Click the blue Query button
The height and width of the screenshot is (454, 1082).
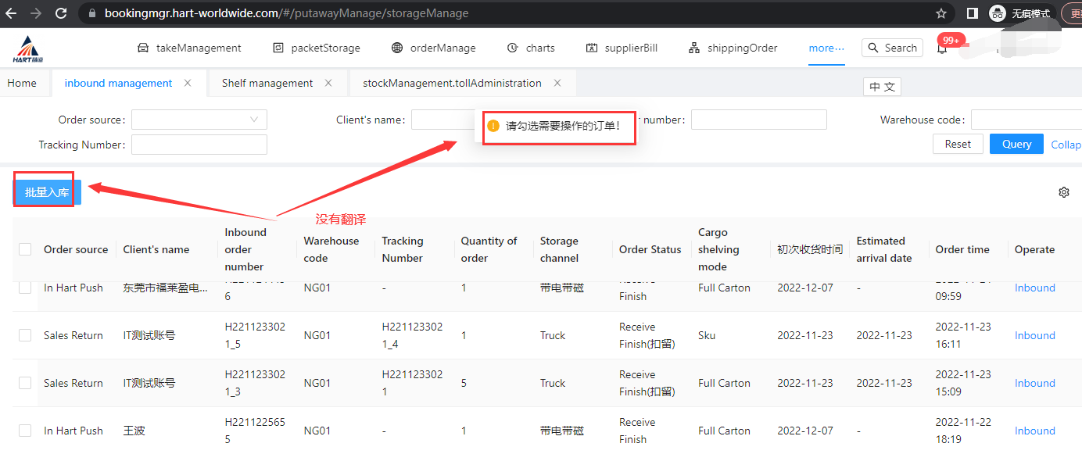pyautogui.click(x=1016, y=144)
